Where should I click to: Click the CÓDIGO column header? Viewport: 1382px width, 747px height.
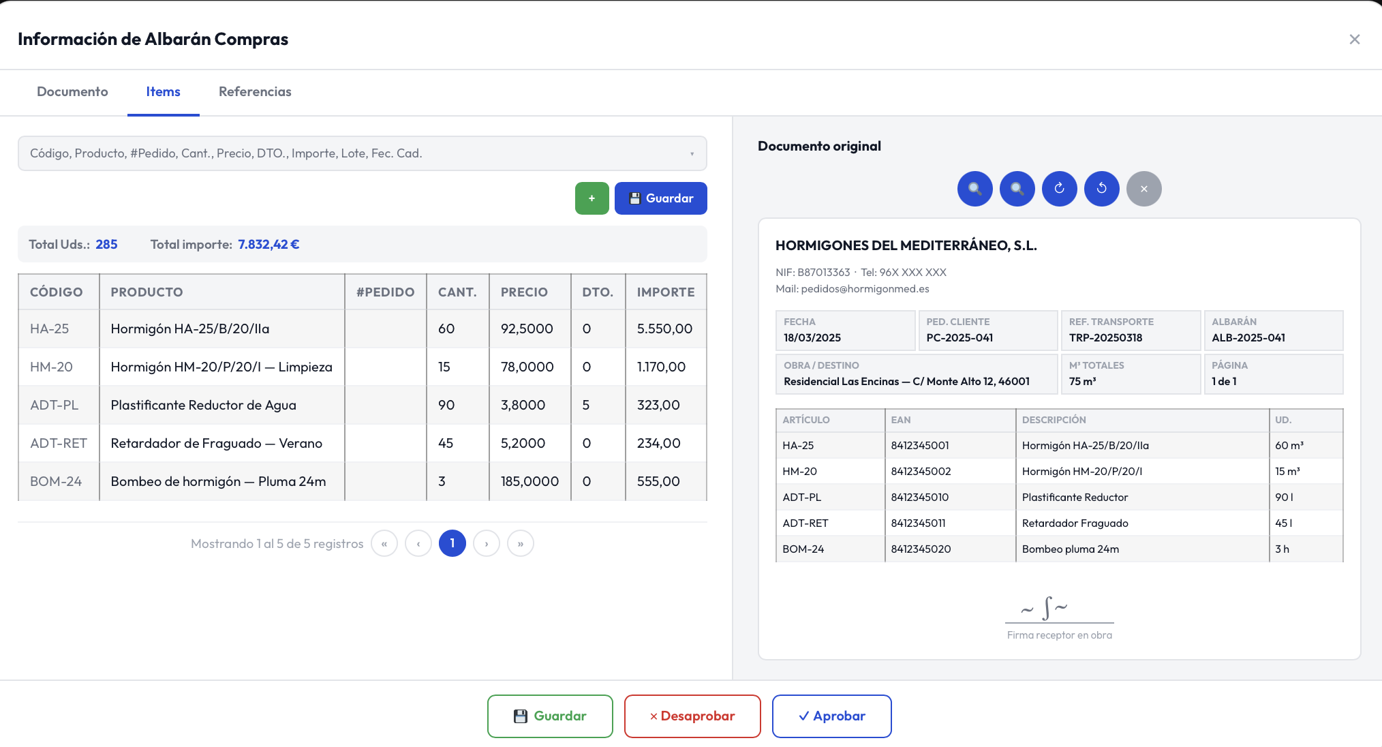tap(59, 292)
